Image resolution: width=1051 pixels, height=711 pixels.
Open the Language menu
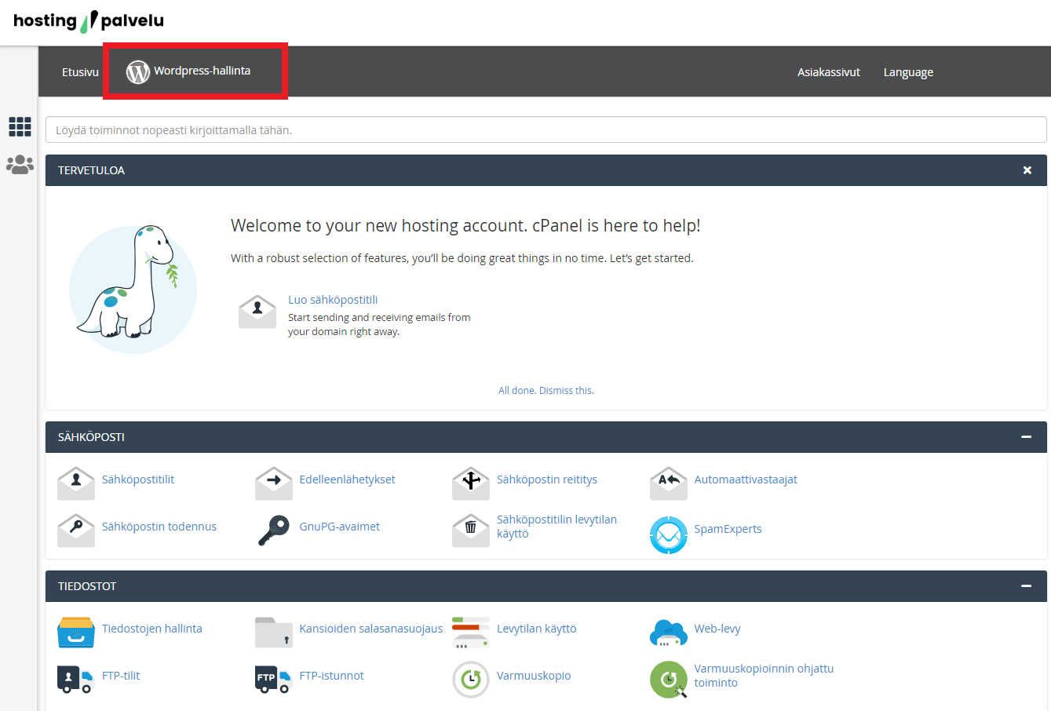click(908, 72)
